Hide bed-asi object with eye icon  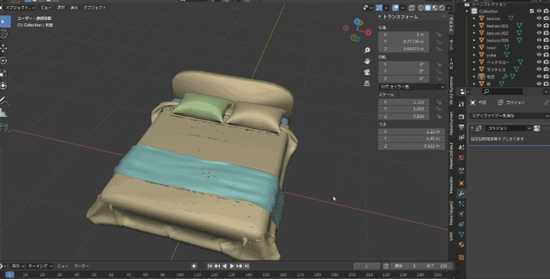point(539,19)
